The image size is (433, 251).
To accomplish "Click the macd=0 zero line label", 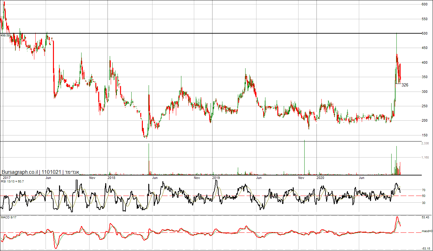I will pos(426,231).
